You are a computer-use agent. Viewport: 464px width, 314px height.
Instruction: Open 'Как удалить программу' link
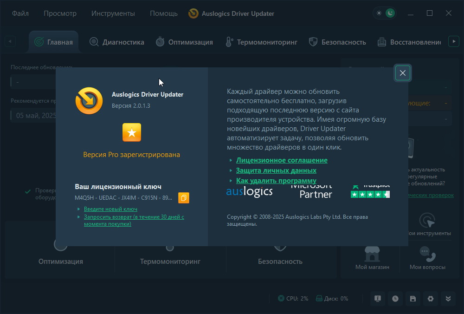point(276,180)
